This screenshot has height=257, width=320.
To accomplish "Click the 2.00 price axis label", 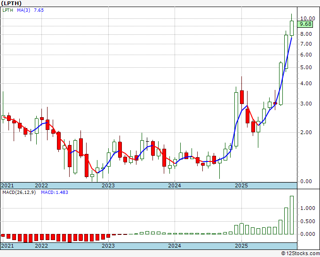I will (306, 132).
